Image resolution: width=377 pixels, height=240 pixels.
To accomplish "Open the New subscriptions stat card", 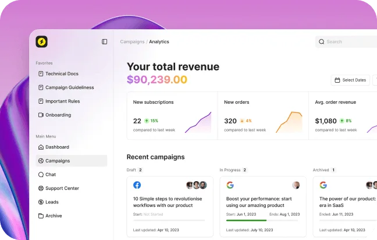I will [172, 115].
